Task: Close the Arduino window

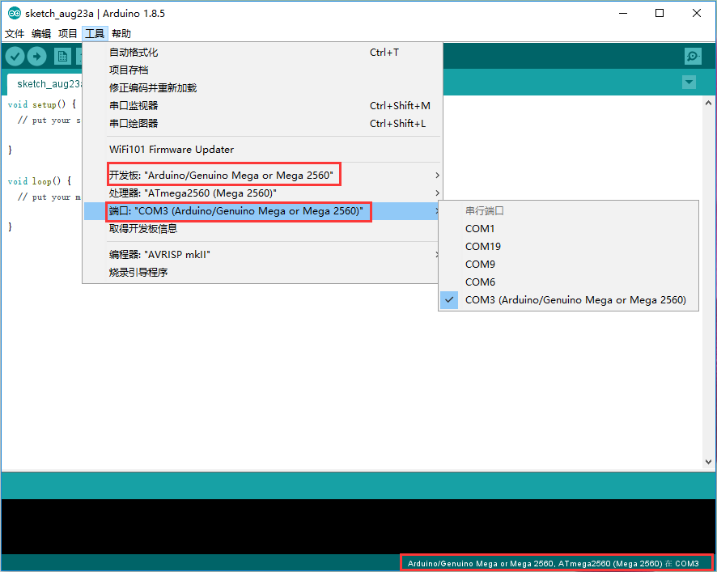Action: click(697, 13)
